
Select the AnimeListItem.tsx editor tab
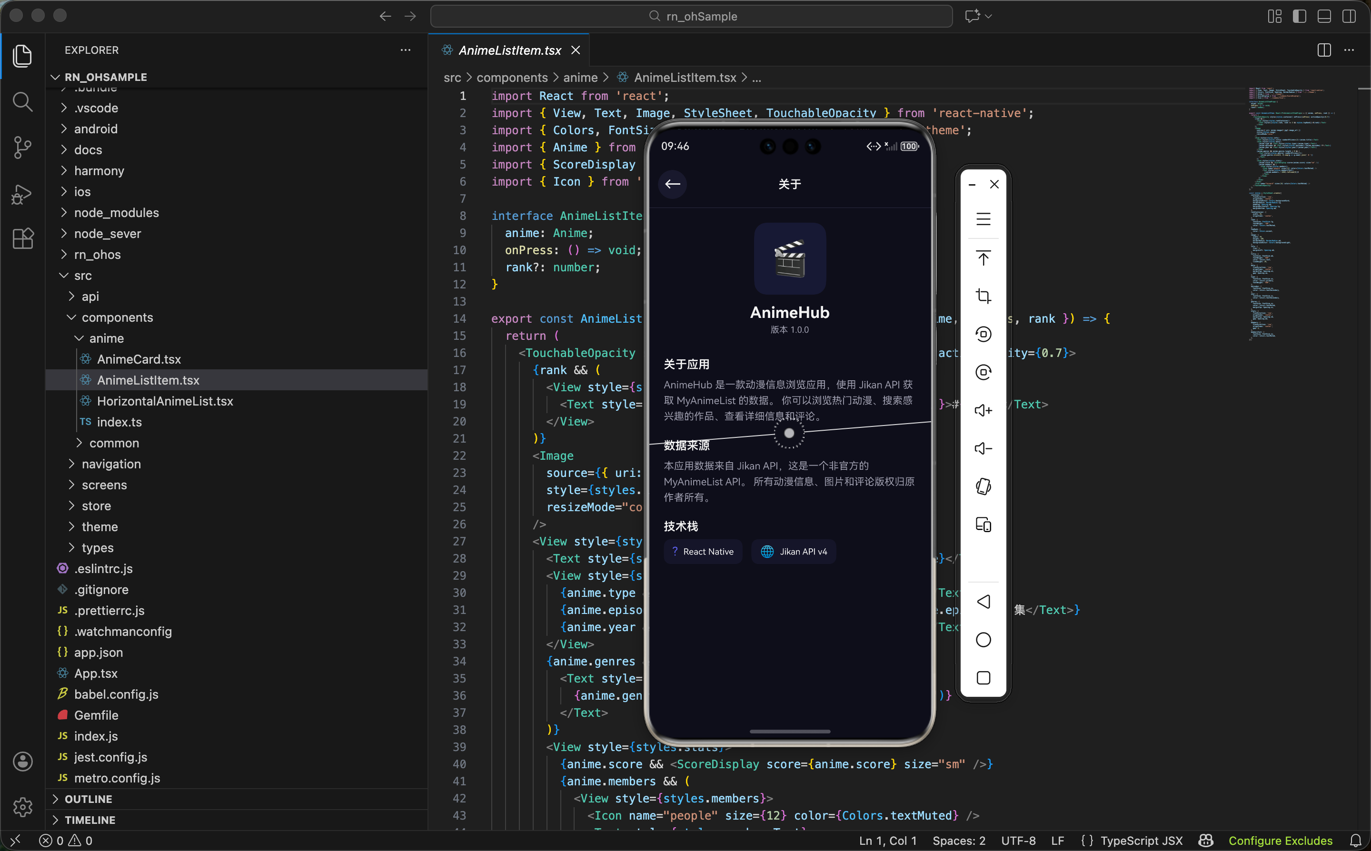(509, 50)
